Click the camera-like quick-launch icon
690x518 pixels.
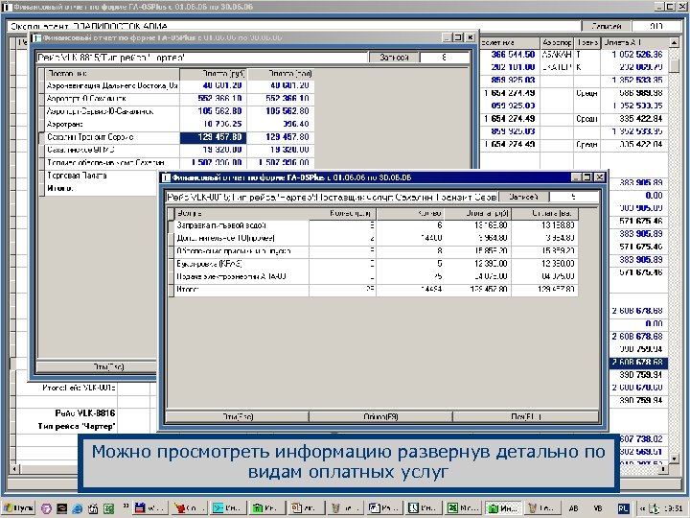click(93, 508)
